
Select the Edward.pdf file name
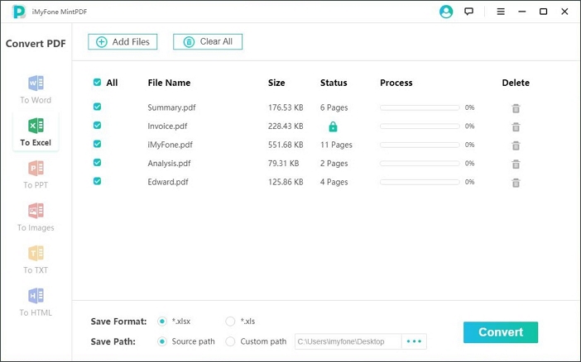pos(168,182)
